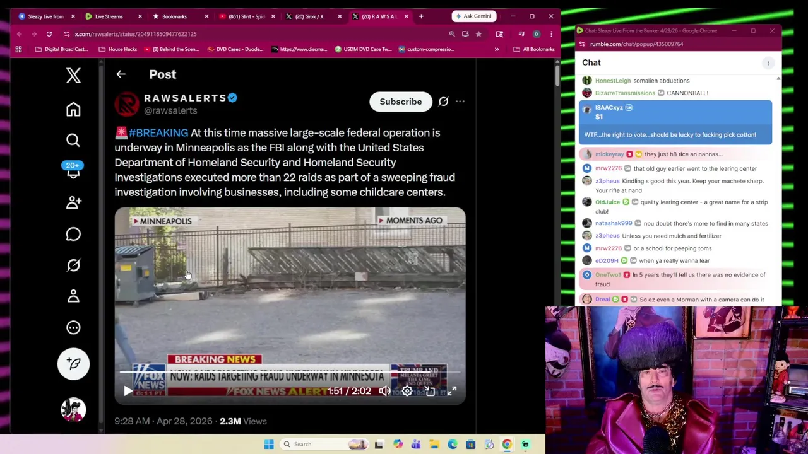
Task: Open the House Hacks bookmark folder
Action: pos(117,49)
